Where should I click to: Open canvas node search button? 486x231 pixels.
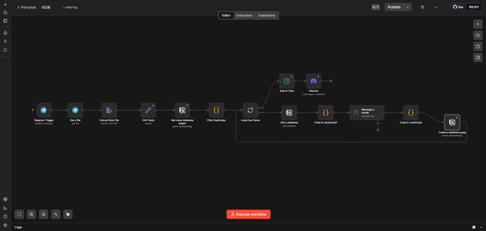(478, 35)
